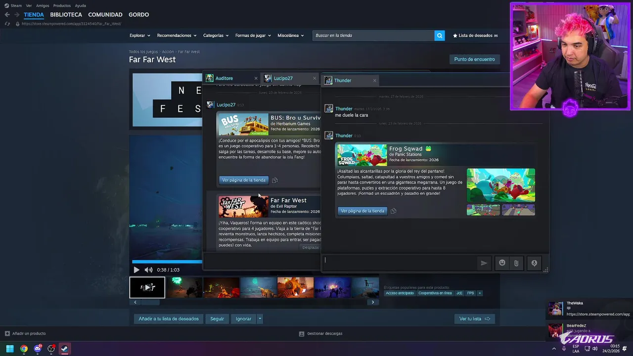
Task: Close the Auditore chat tab
Action: 256,78
